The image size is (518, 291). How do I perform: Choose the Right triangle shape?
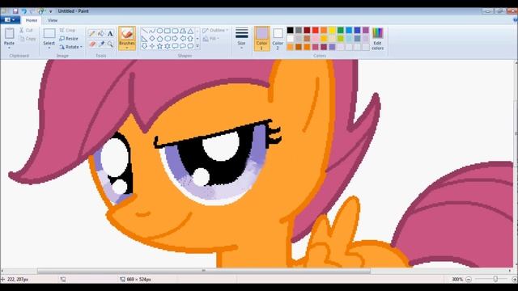144,39
